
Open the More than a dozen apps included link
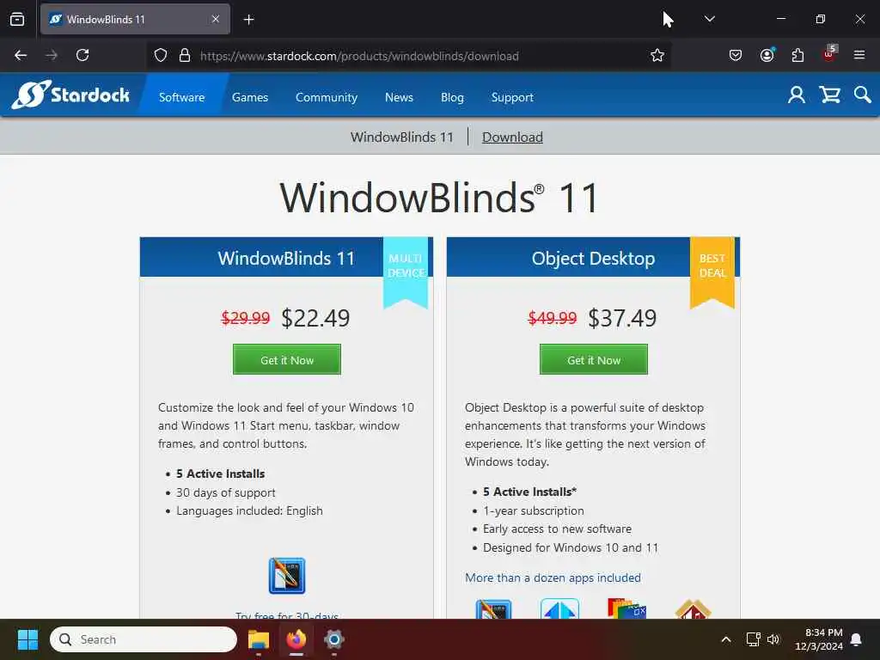(553, 577)
